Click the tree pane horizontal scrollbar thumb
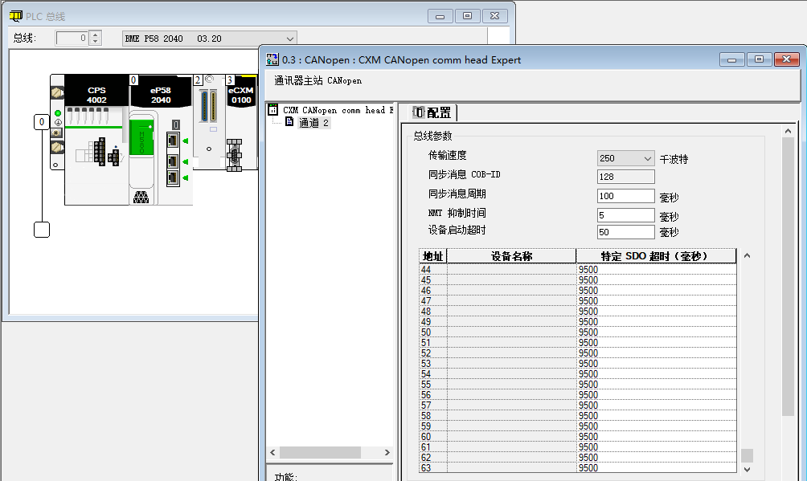The height and width of the screenshot is (481, 807). (x=320, y=452)
